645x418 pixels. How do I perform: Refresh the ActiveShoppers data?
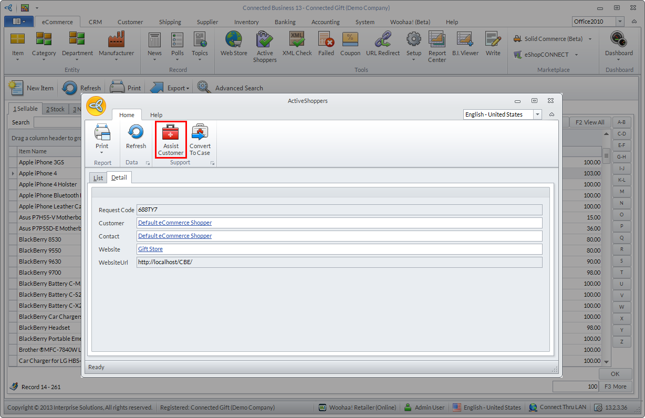(136, 137)
